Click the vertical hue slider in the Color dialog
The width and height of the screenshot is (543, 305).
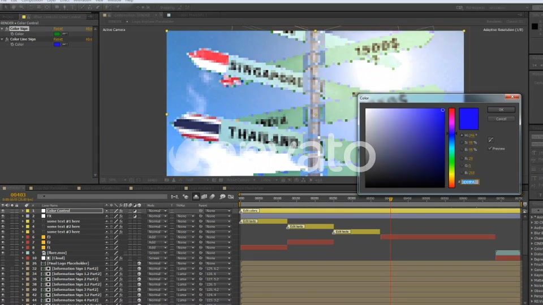[x=452, y=147]
